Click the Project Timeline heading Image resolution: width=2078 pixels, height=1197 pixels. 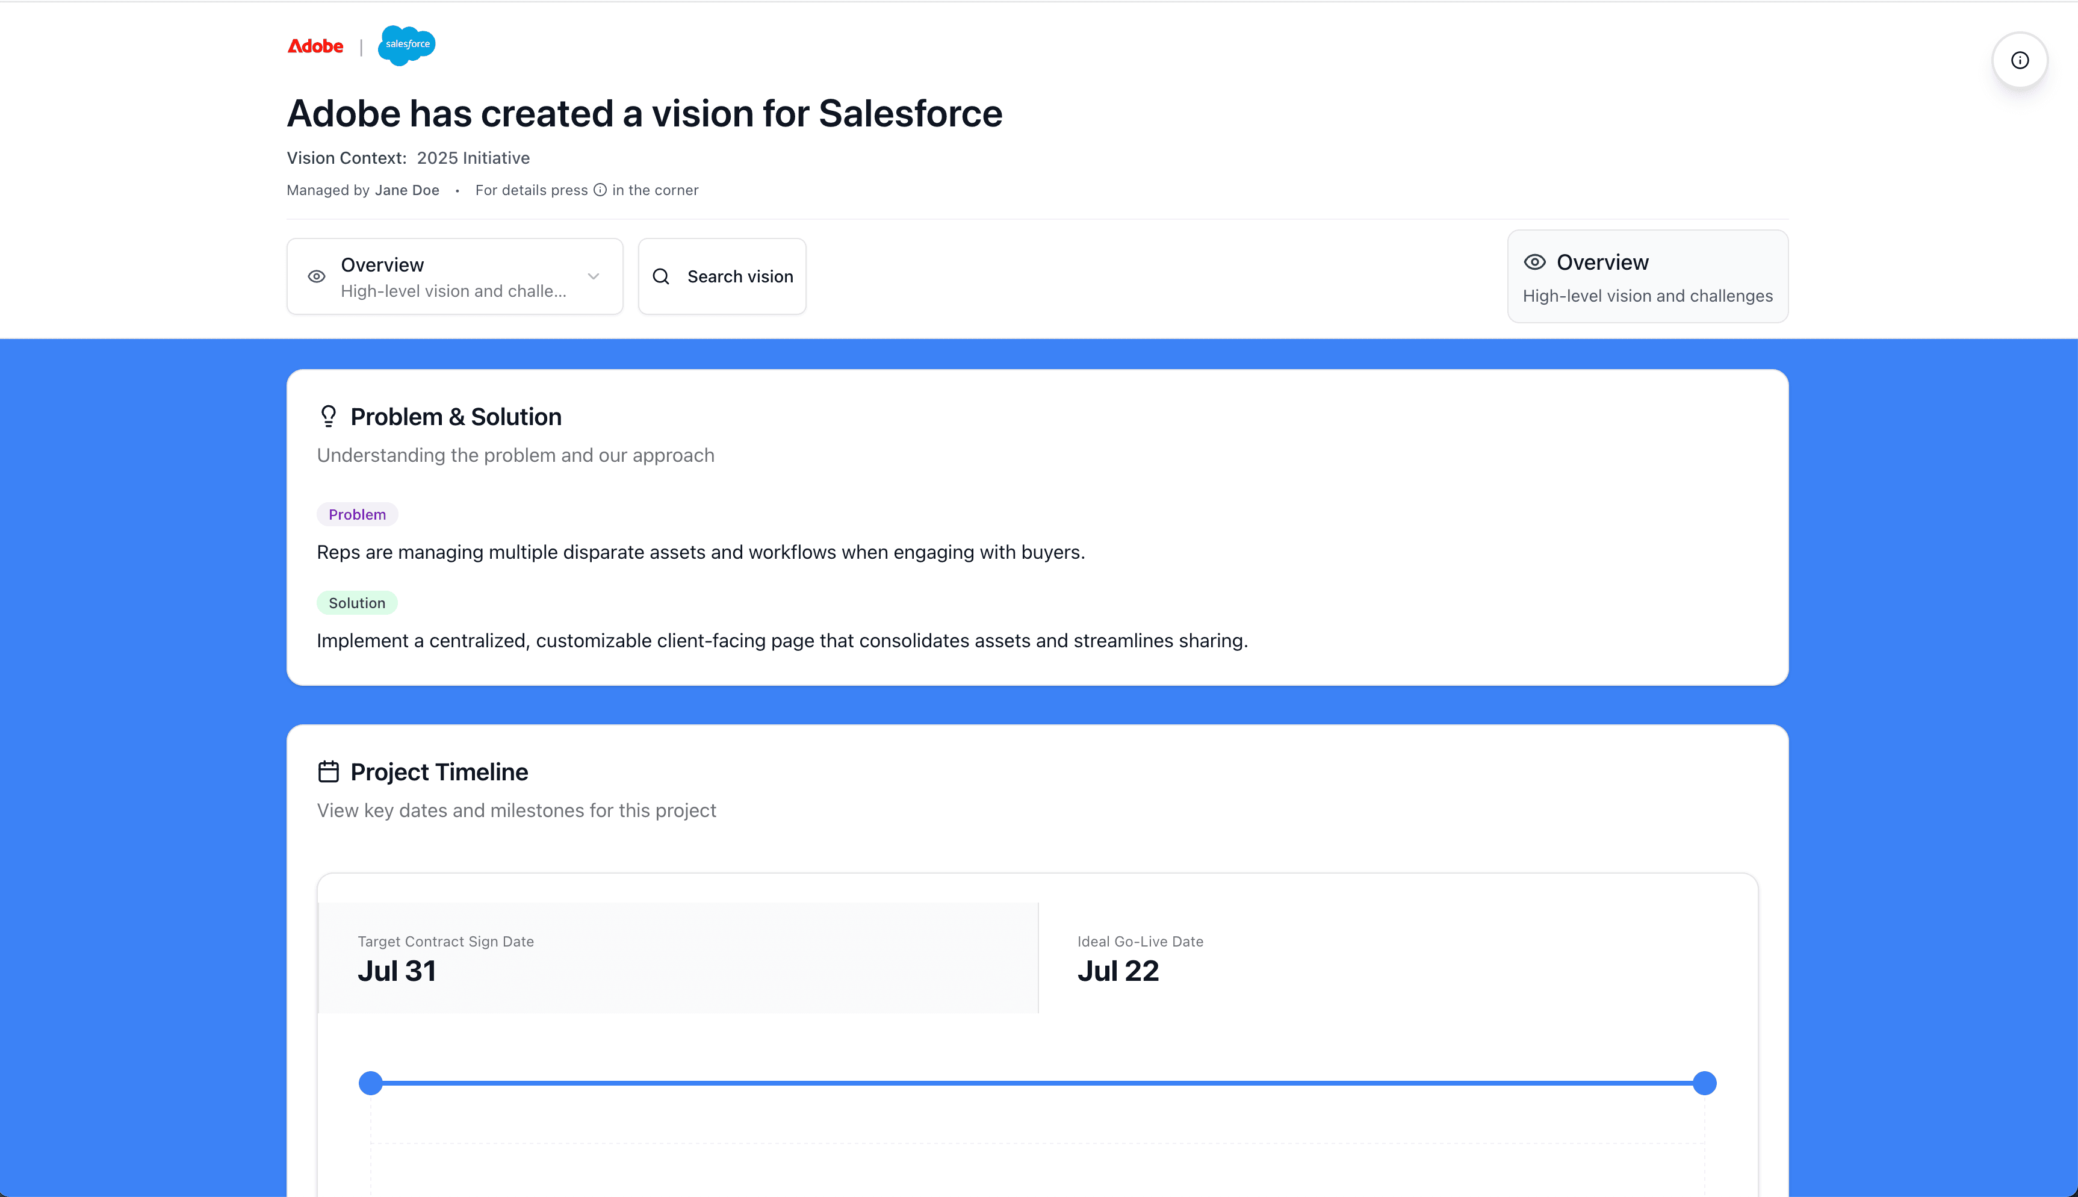tap(439, 772)
